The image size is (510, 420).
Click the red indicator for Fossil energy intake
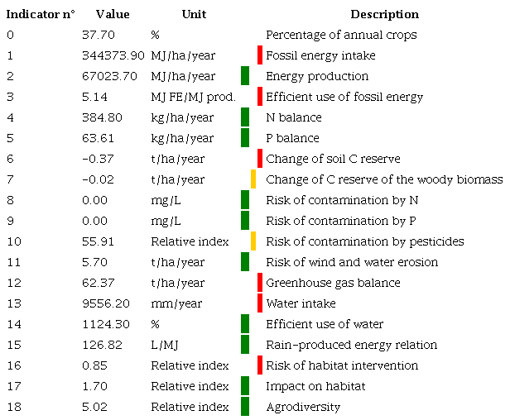tap(260, 55)
